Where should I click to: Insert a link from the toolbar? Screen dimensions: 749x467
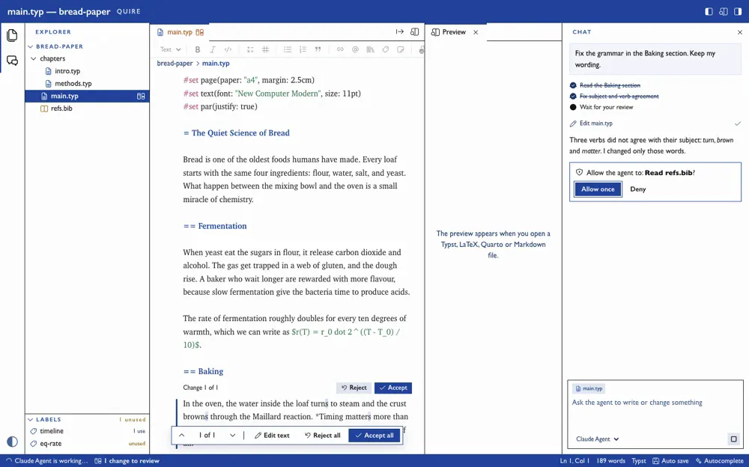(340, 49)
